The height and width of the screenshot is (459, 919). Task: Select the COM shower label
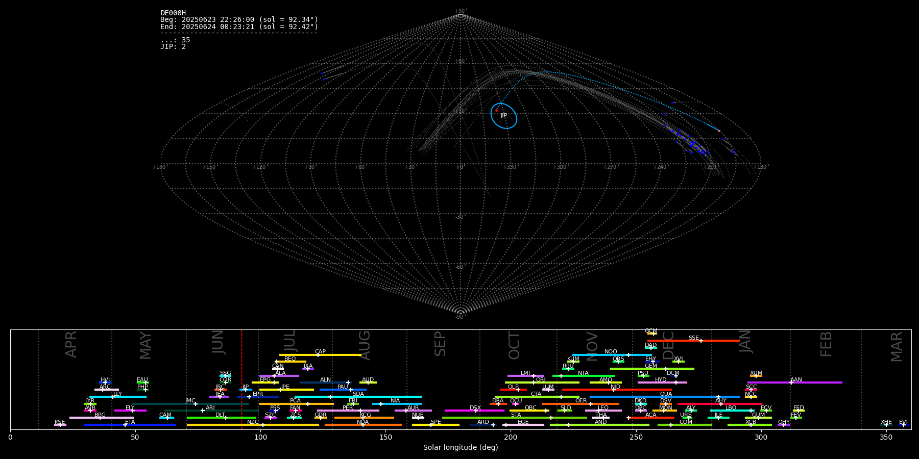click(x=686, y=422)
